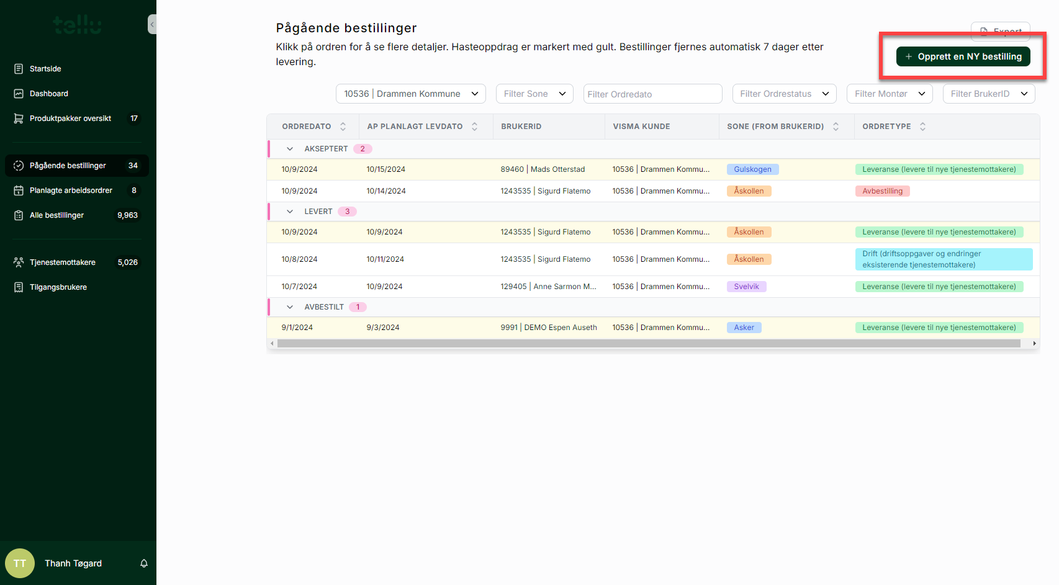Click the Asker zone tag
Screen dimensions: 1059x585
(744, 328)
